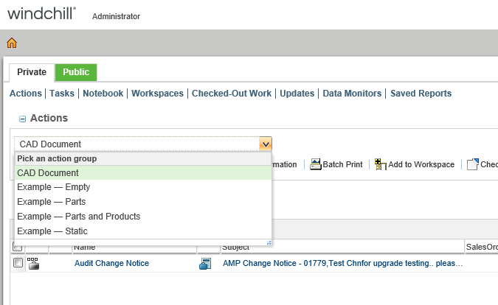Image resolution: width=498 pixels, height=305 pixels.
Task: Click the Administrator user name
Action: point(116,16)
